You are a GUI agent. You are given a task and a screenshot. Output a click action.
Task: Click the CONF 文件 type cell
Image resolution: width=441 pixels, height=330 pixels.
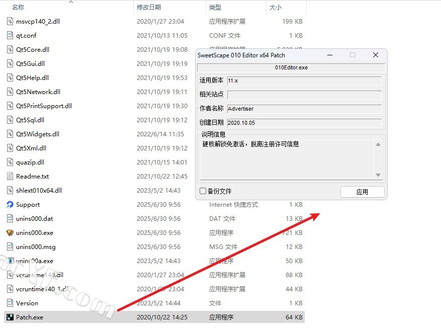pos(225,36)
